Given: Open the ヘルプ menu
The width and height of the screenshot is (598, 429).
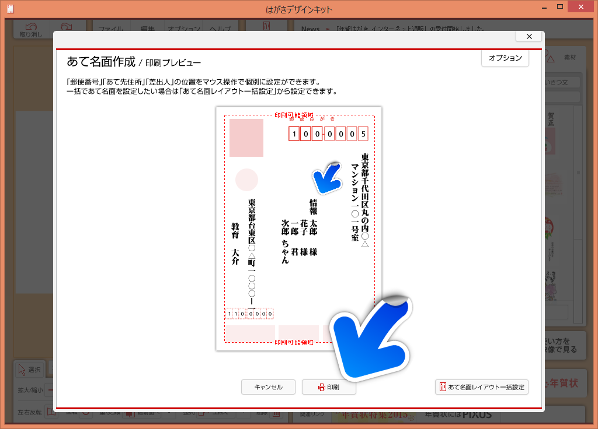Looking at the screenshot, I should pyautogui.click(x=220, y=29).
